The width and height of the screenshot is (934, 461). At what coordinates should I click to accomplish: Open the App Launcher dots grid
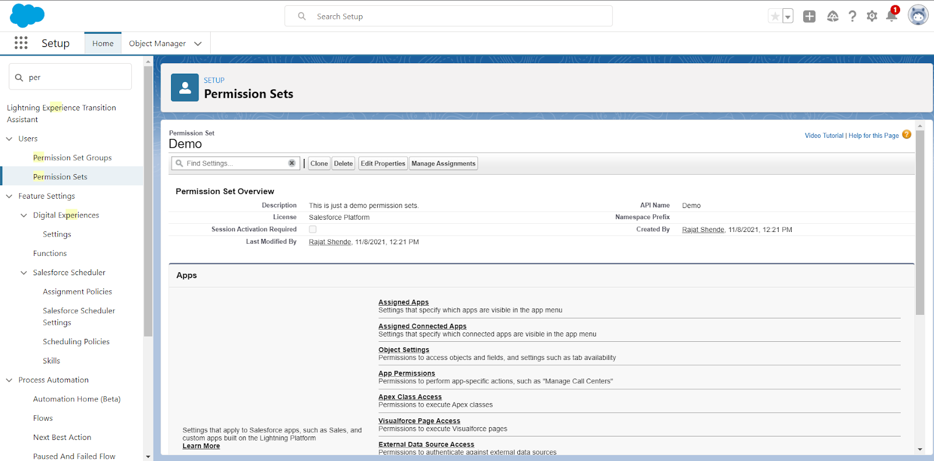pyautogui.click(x=21, y=43)
